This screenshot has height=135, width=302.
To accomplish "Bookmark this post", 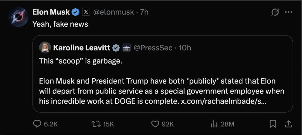I will tap(273, 124).
